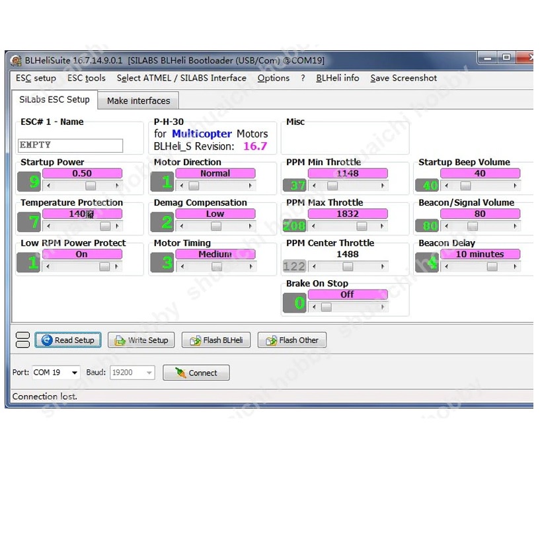Open the BLHeli info menu

point(338,78)
